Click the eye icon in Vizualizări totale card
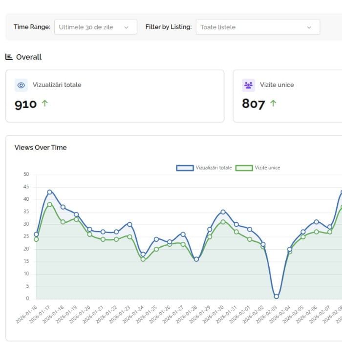 click(x=21, y=85)
